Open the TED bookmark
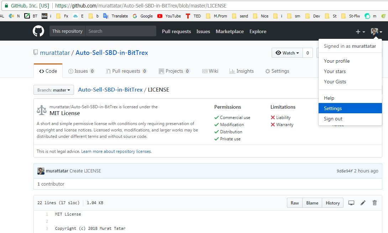 (x=193, y=16)
